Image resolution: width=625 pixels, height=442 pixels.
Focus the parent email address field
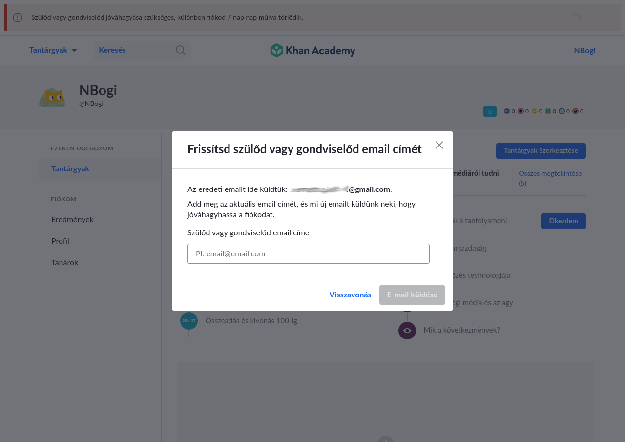309,254
